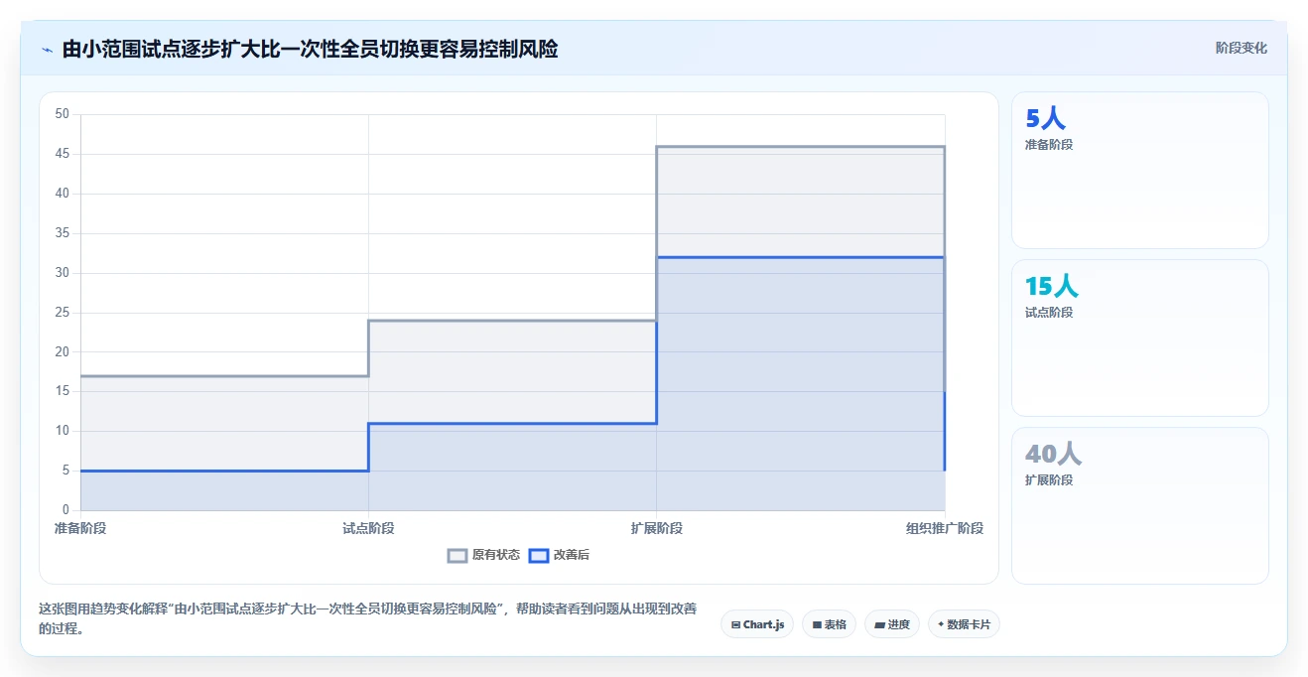Toggle the 改善后 legend item
Viewport: 1308px width, 677px height.
click(559, 555)
